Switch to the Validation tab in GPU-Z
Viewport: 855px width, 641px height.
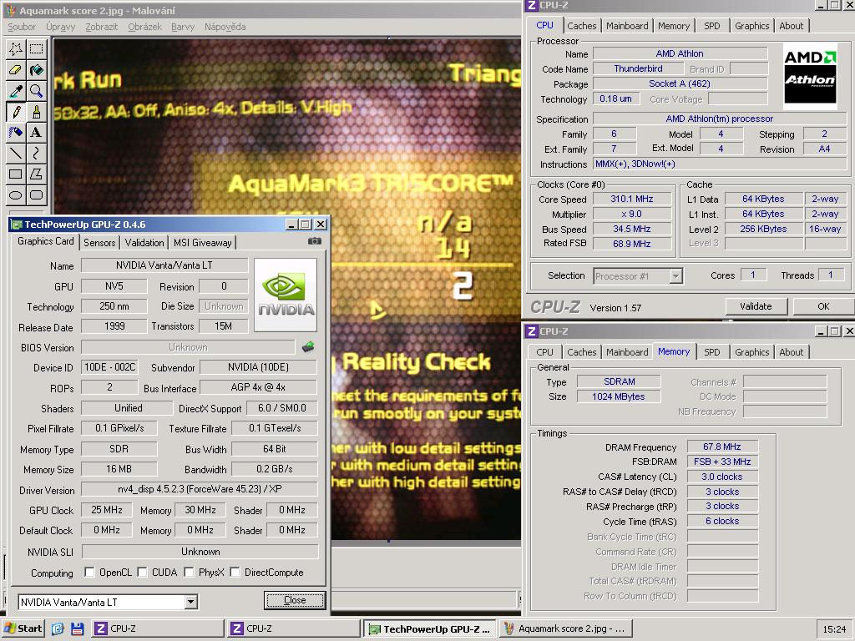coord(144,243)
